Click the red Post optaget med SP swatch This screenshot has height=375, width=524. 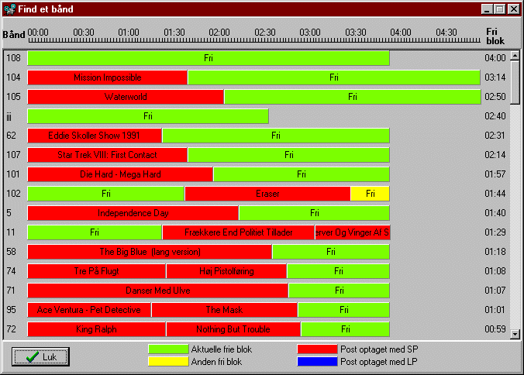317,349
